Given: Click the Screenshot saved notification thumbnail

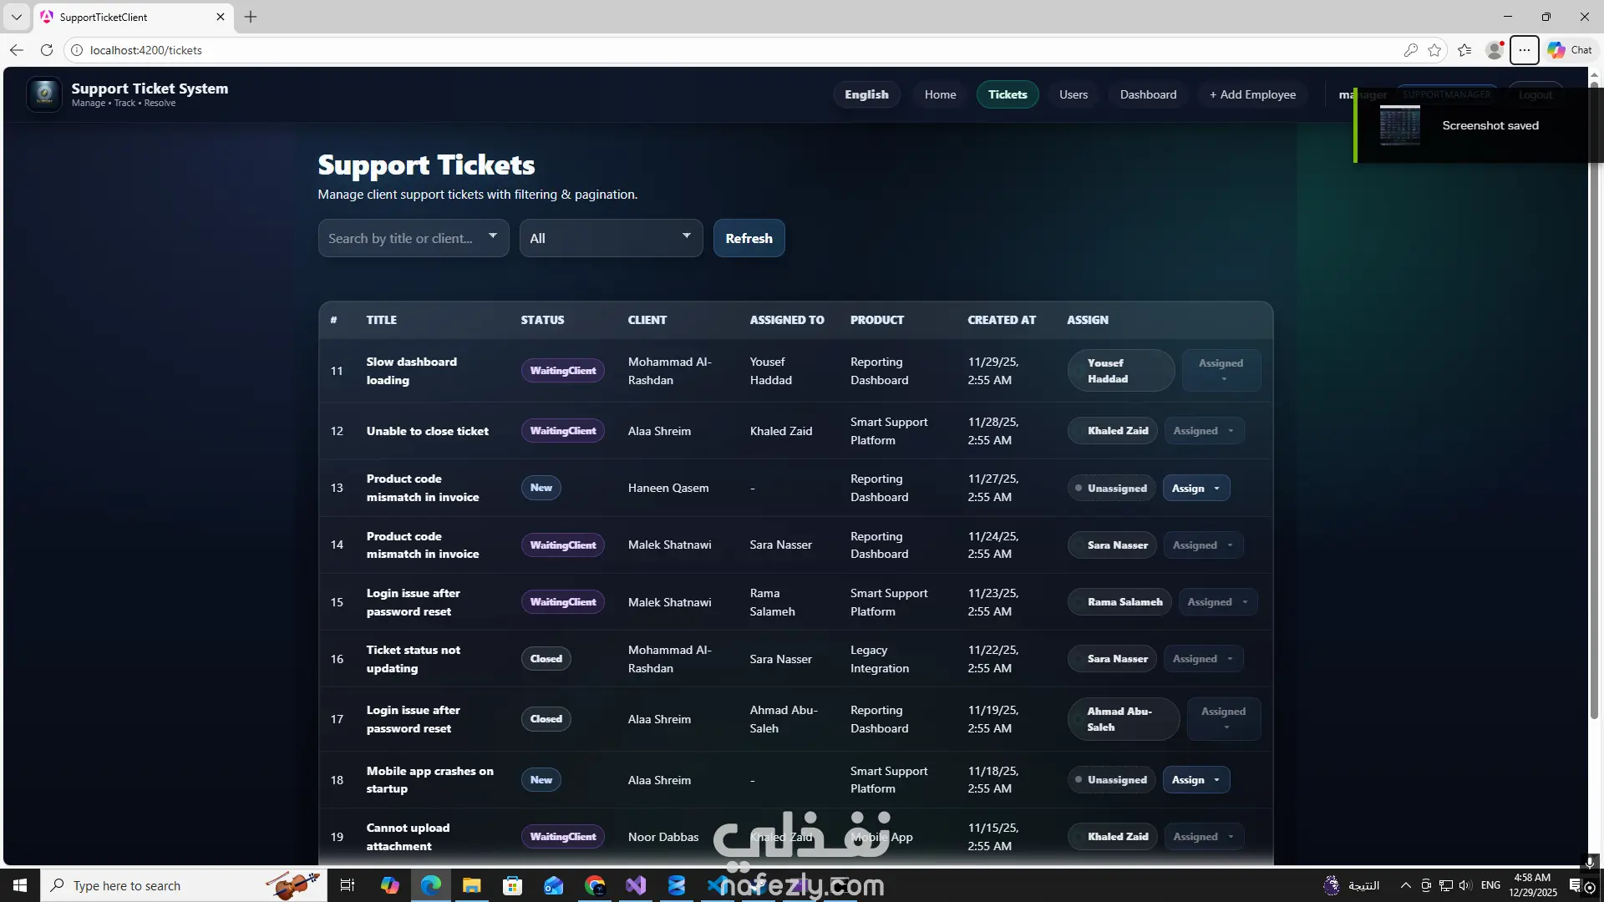Looking at the screenshot, I should 1399,125.
